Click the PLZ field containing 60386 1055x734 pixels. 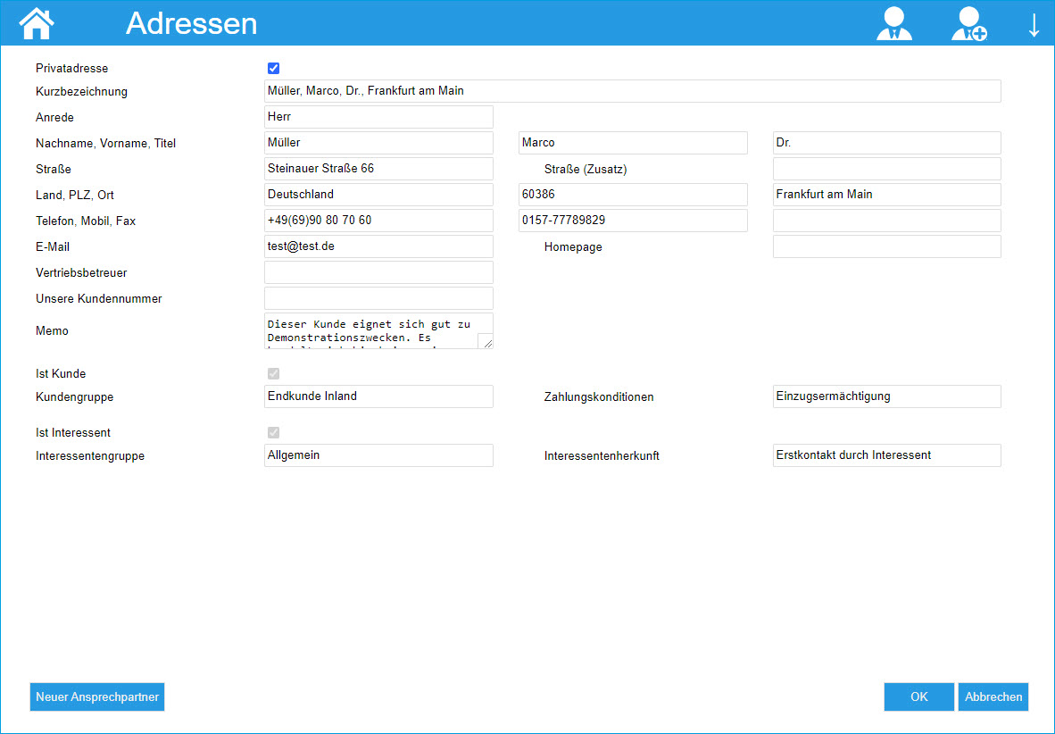point(633,195)
